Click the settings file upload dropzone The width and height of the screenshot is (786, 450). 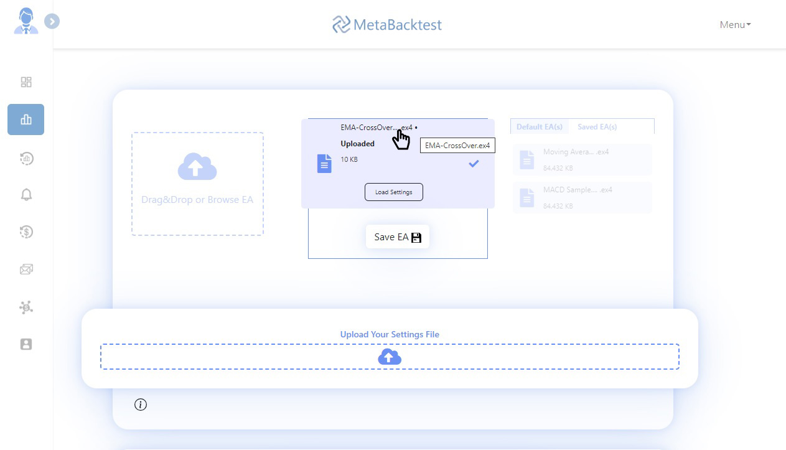390,357
